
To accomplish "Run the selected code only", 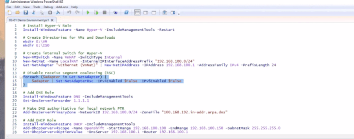I will click(96, 13).
